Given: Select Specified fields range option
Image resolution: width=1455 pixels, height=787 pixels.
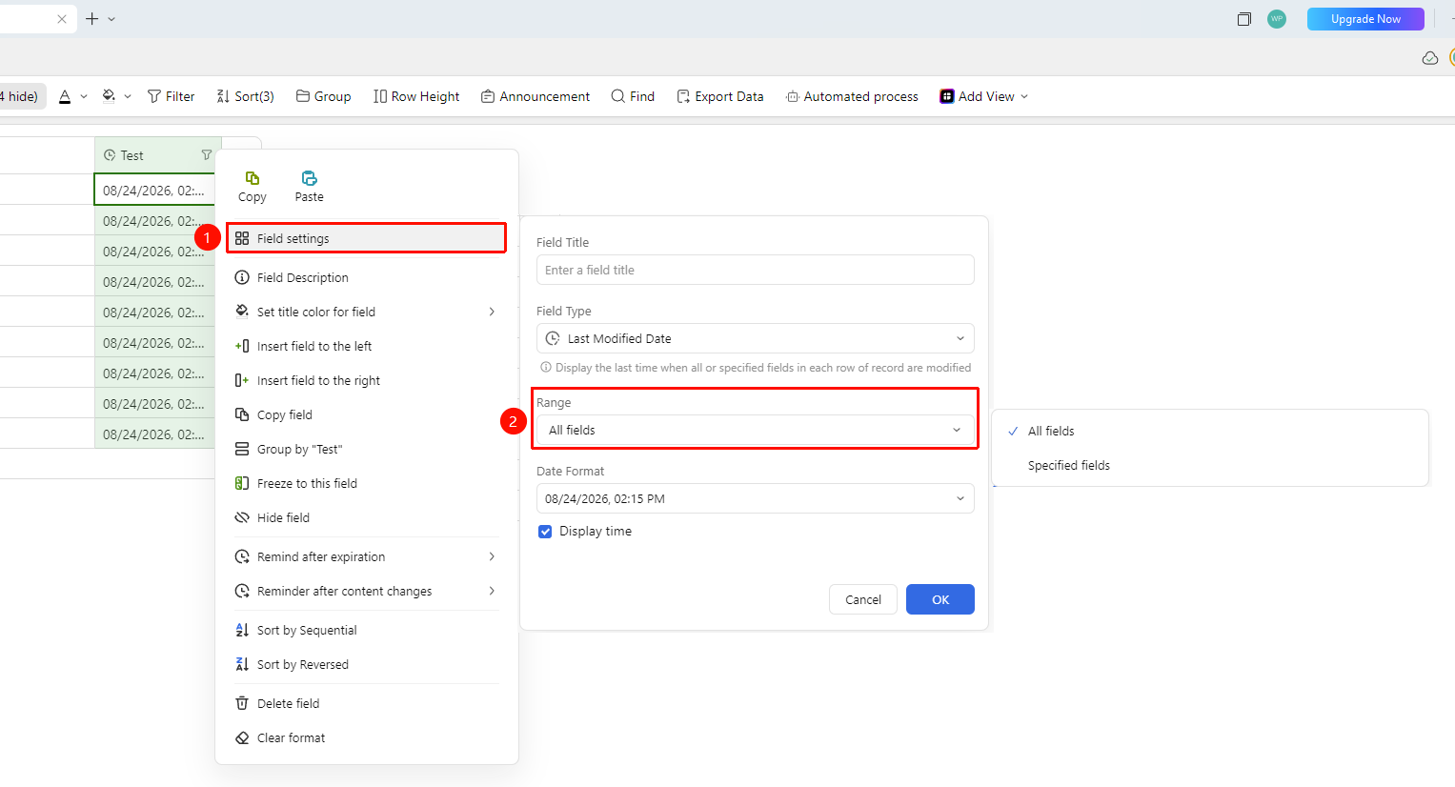Looking at the screenshot, I should (1210, 465).
